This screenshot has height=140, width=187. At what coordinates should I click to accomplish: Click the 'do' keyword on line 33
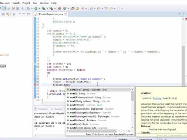click(49, 73)
